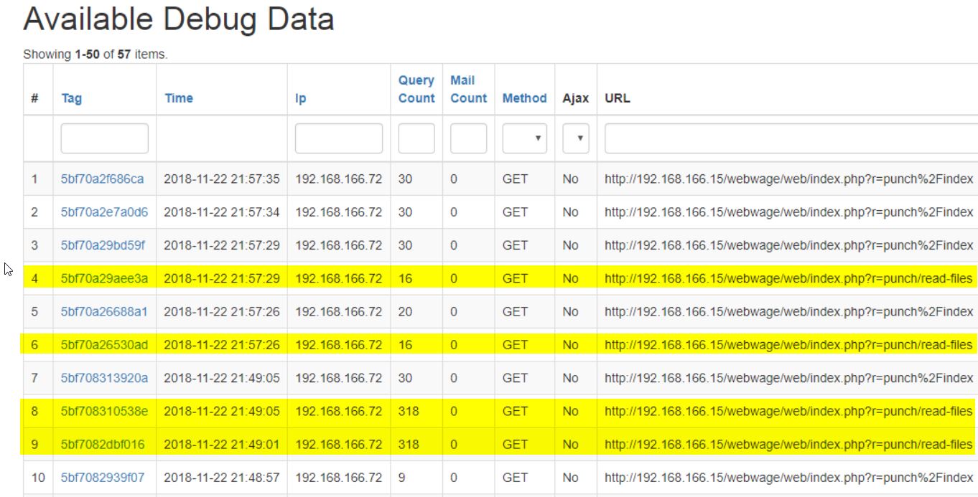Open highlighted debug tag 5bf708310538e

point(104,412)
